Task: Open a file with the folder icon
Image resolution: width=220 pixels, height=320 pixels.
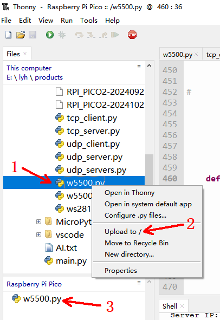Action: (x=21, y=35)
